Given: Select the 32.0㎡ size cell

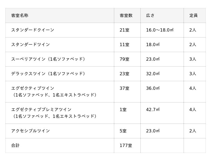Looking at the screenshot, I should 153,74.
